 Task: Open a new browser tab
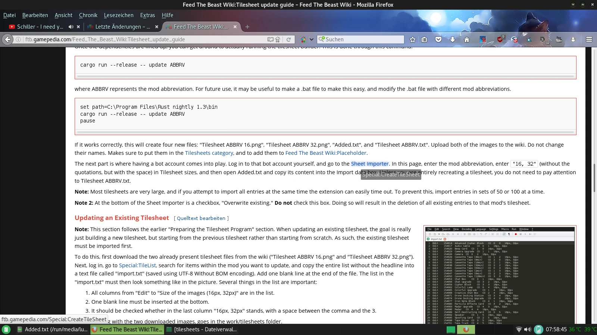click(x=247, y=27)
